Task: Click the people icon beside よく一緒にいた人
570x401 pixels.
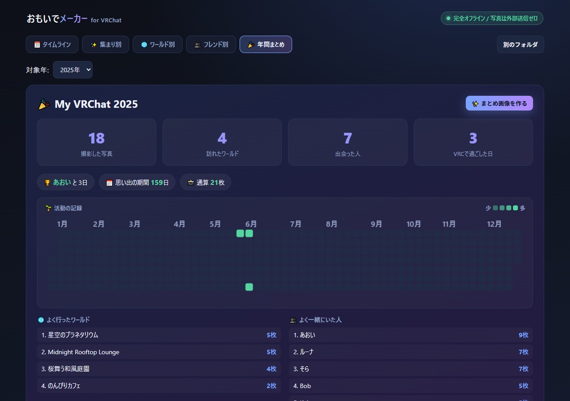Action: [x=293, y=320]
